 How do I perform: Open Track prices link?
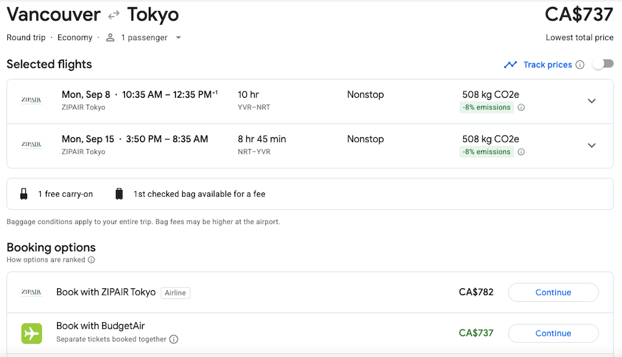547,65
